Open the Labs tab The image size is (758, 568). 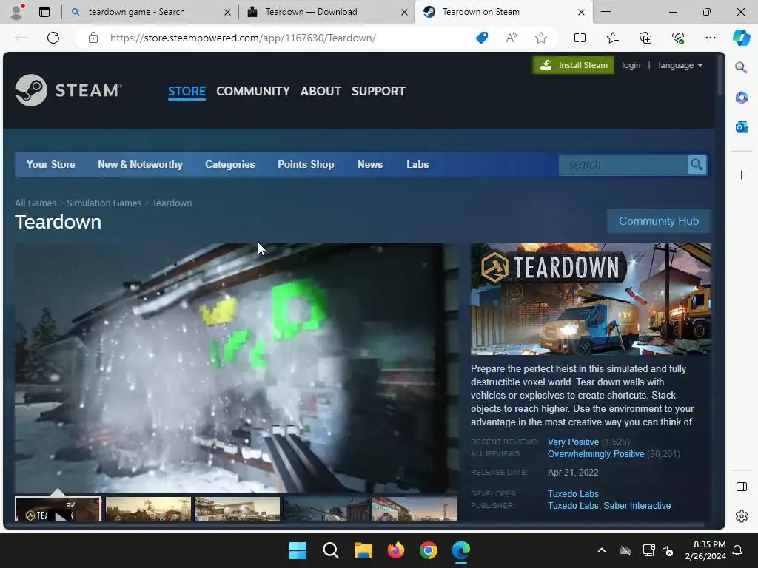417,165
